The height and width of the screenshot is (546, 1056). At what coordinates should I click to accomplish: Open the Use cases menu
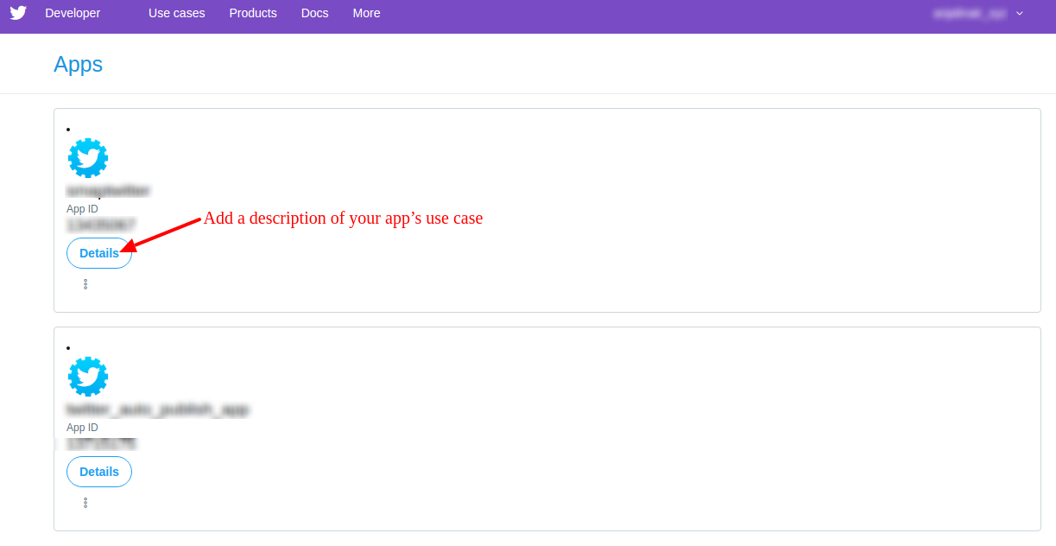coord(177,13)
